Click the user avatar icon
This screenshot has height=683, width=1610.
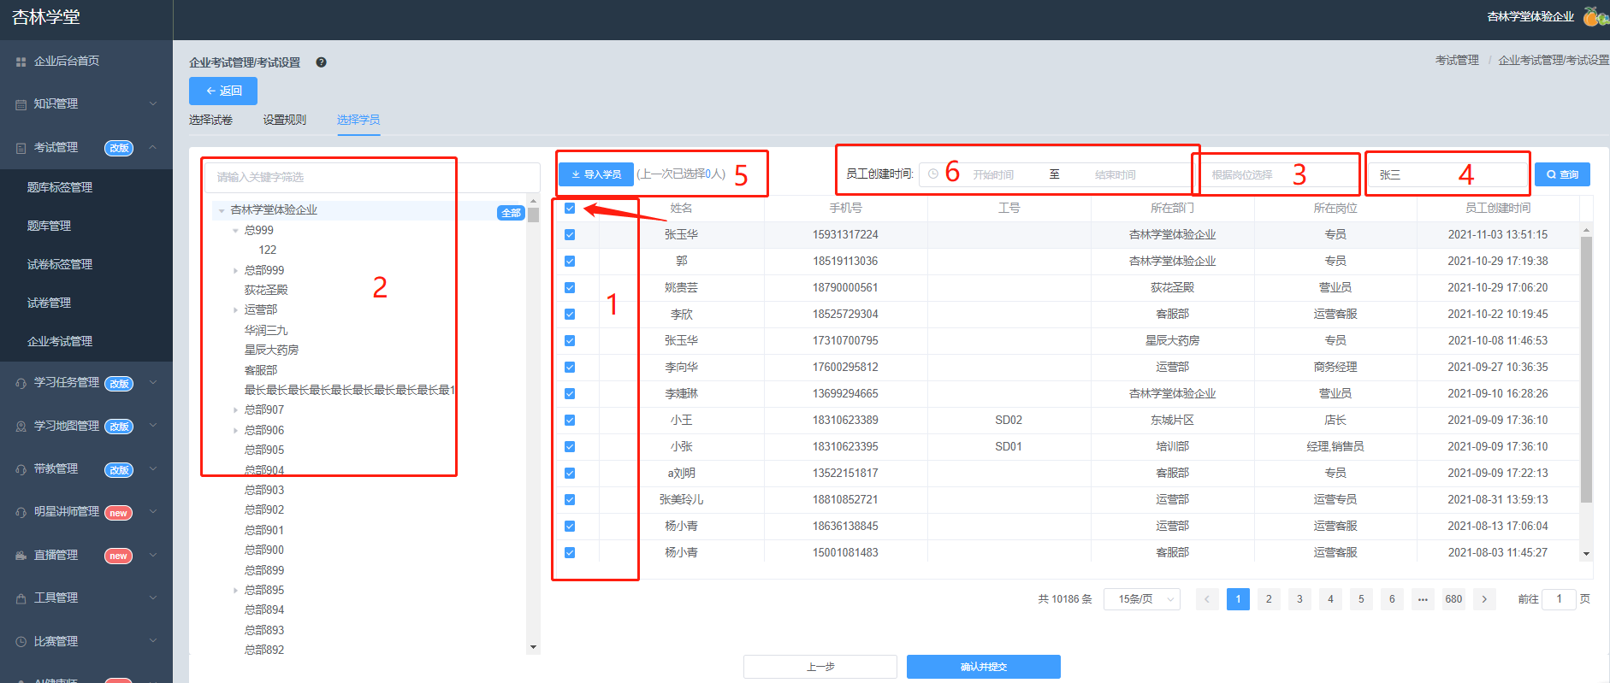1595,16
